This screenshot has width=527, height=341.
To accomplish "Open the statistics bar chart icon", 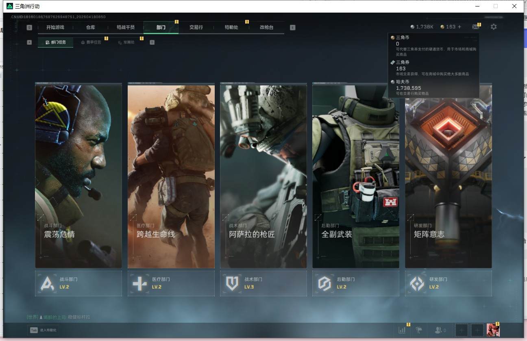I will point(402,330).
